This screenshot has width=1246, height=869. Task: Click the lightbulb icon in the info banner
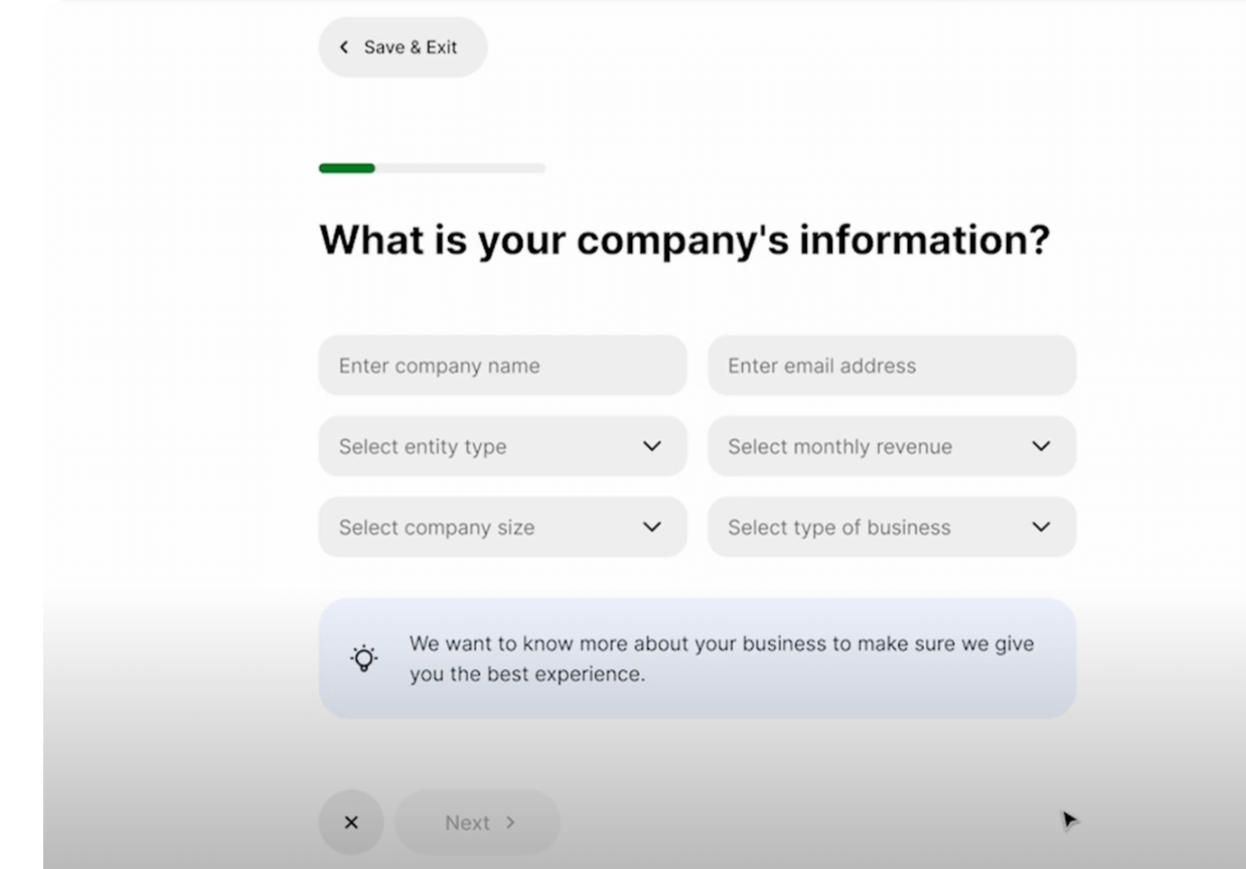click(x=363, y=658)
